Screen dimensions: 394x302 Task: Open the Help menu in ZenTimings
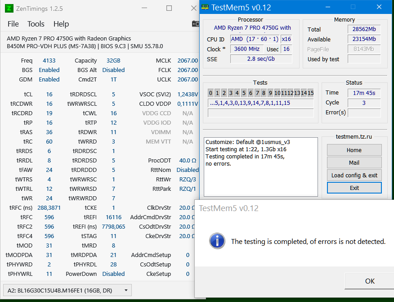click(x=61, y=24)
